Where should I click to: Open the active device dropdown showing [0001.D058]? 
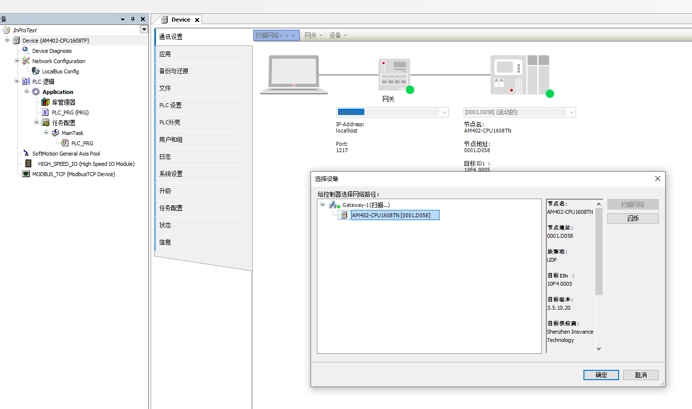571,112
